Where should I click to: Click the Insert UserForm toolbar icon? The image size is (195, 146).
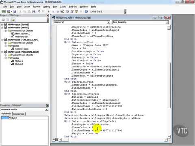point(9,11)
